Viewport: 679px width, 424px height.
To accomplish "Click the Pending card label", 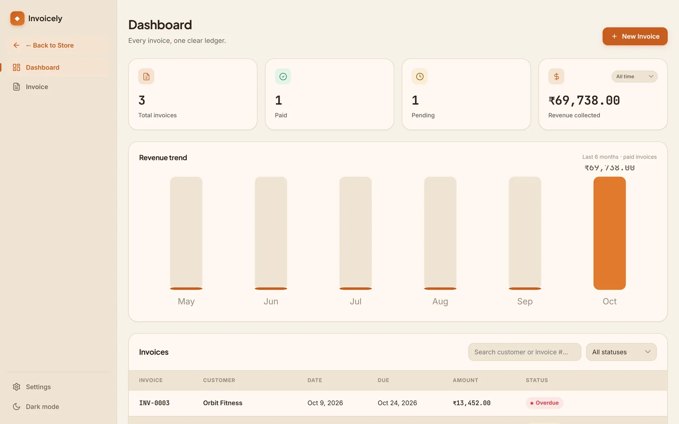I will 423,115.
